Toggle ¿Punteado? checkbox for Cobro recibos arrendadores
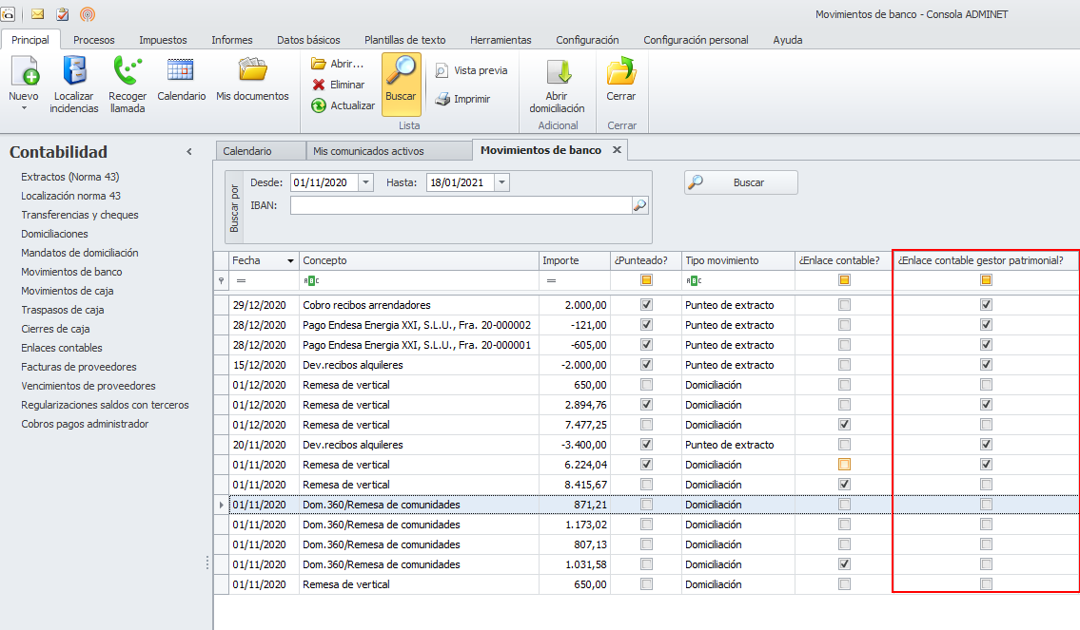The height and width of the screenshot is (630, 1080). [x=647, y=305]
